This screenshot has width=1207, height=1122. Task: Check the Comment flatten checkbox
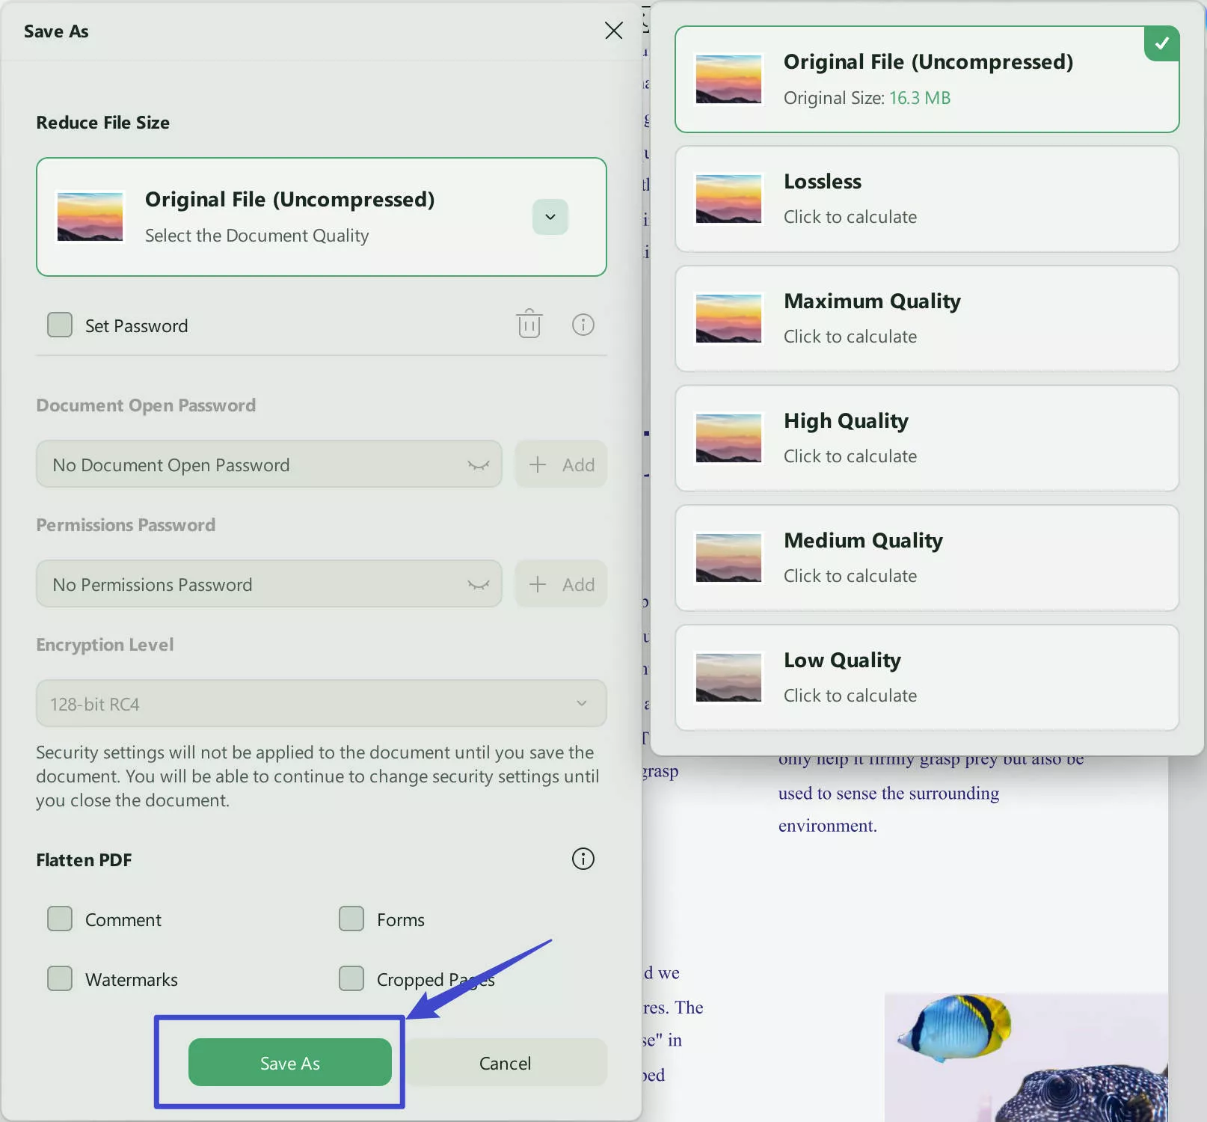(60, 919)
